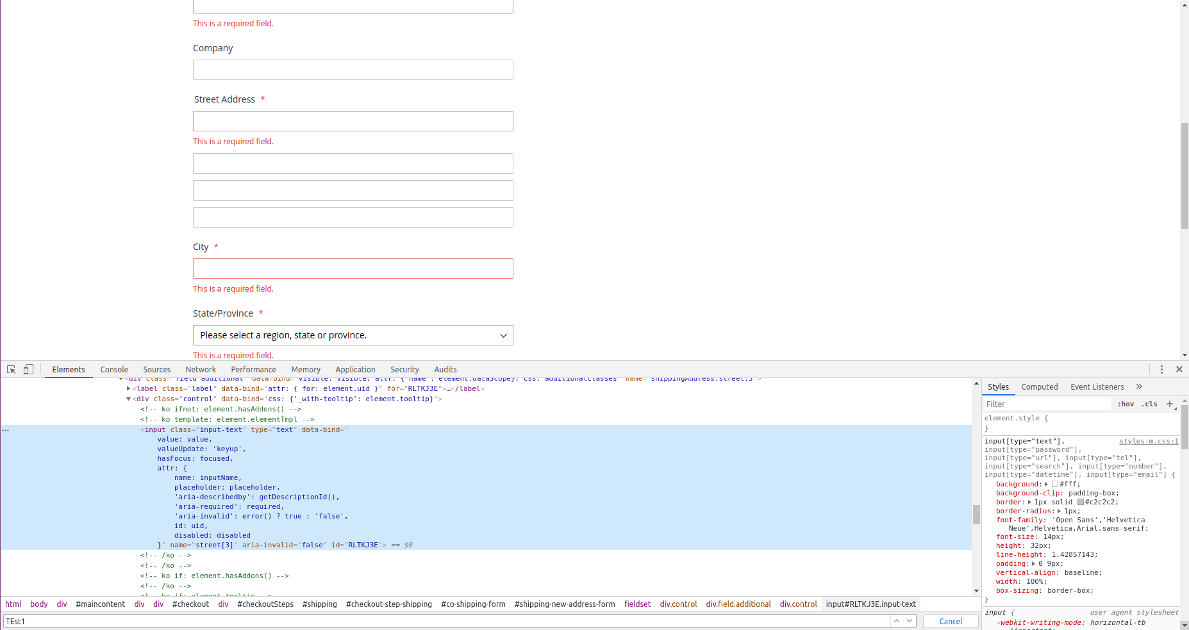
Task: Select div.field.additional breadcrumb
Action: [738, 604]
